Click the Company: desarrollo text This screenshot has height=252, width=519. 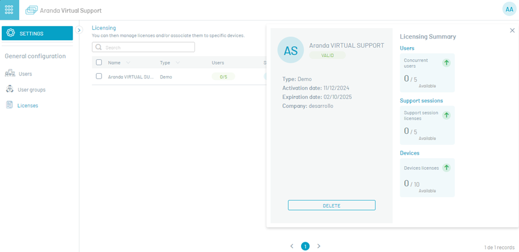308,106
